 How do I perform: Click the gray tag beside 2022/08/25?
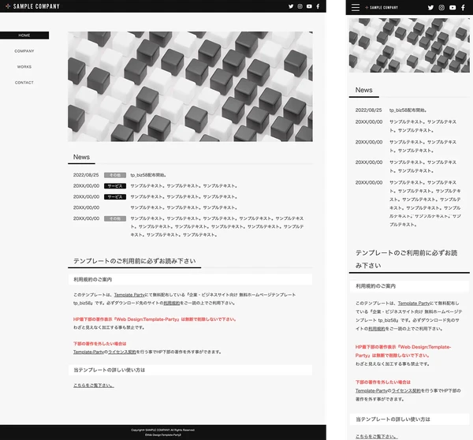(x=115, y=175)
